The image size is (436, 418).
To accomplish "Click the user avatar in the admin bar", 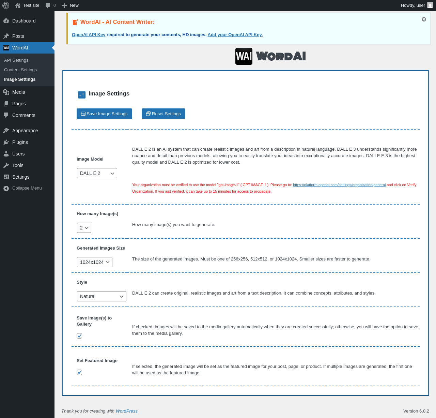I will [x=430, y=5].
